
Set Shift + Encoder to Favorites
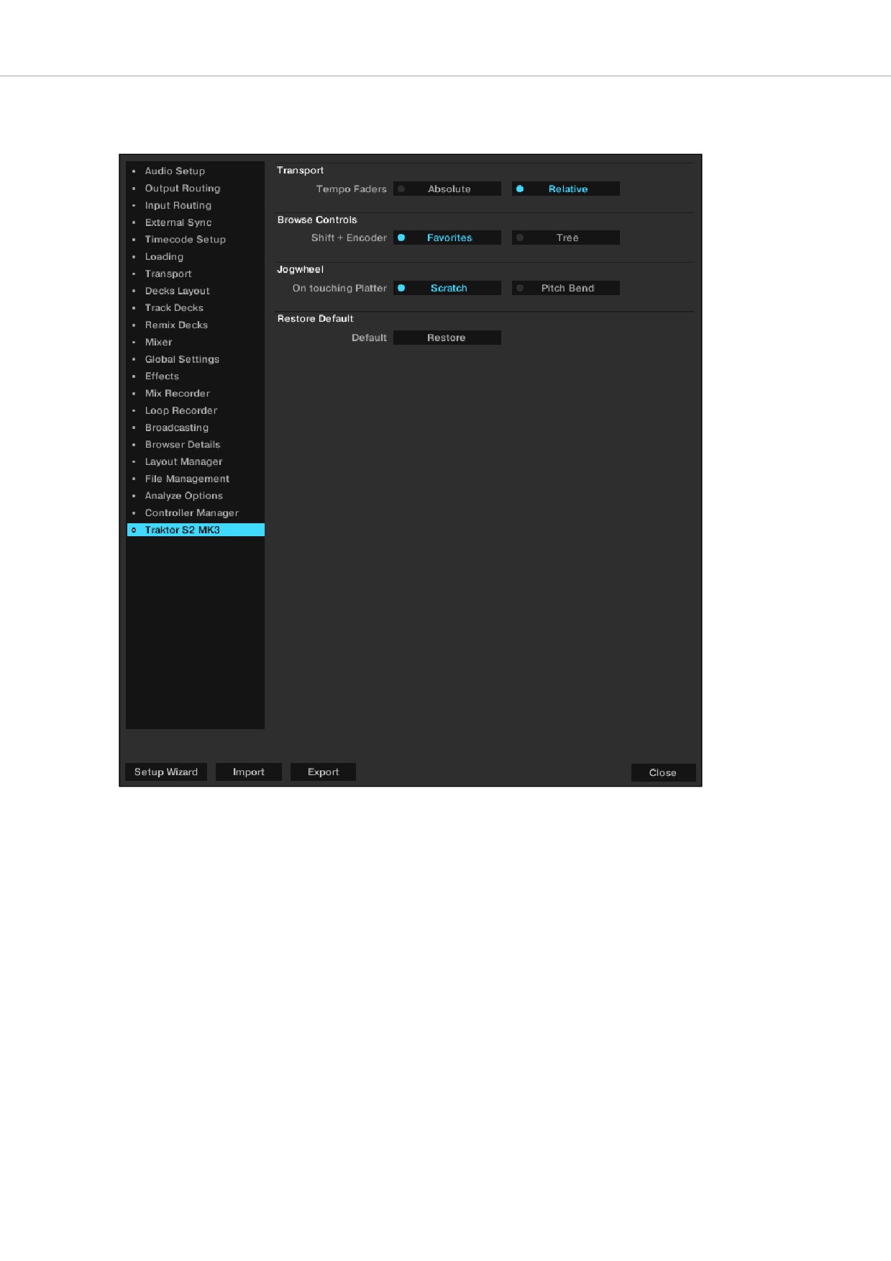[x=447, y=238]
